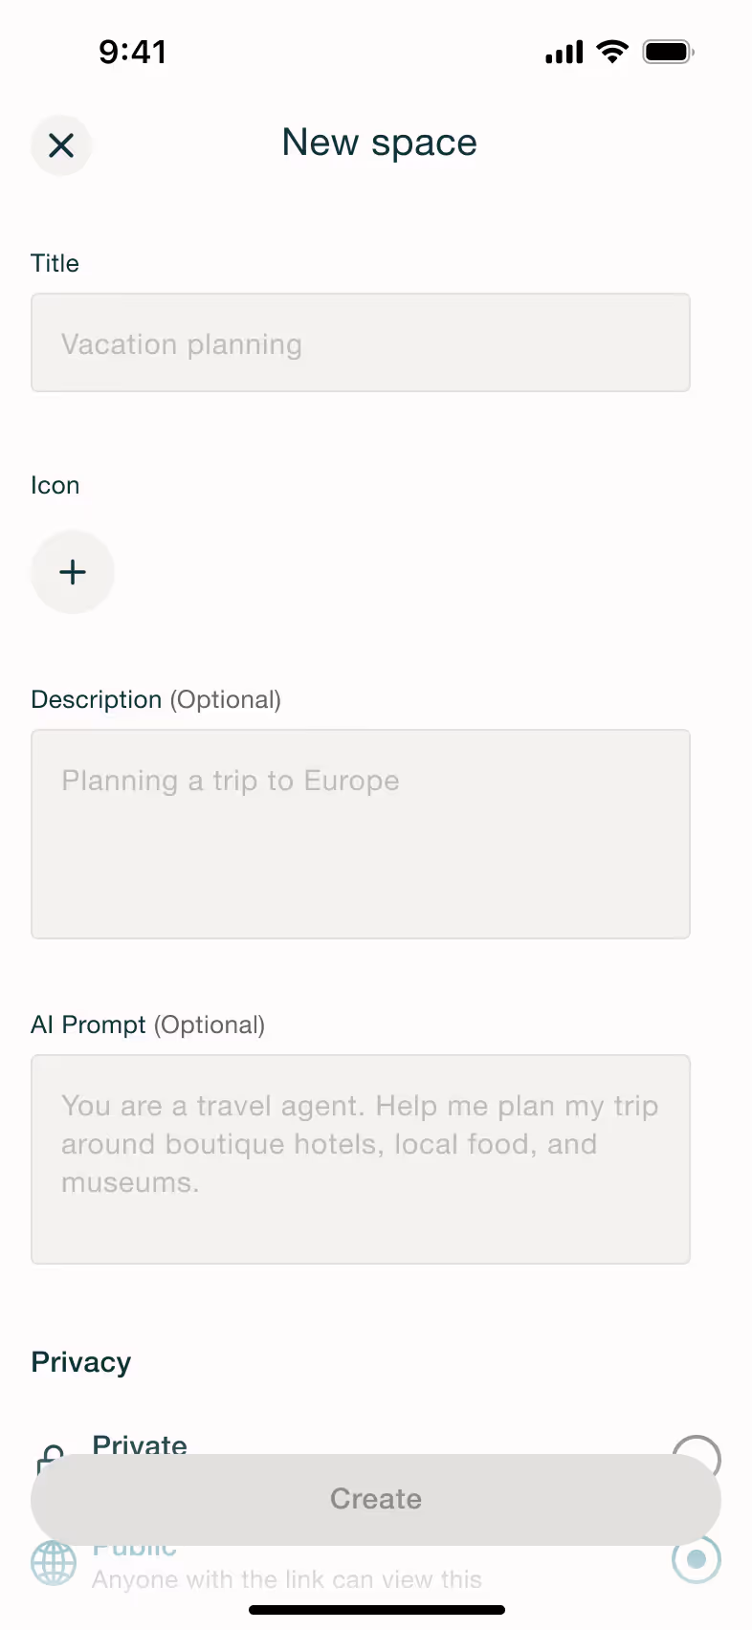Tap the Privacy section heading
Screen dimensions: 752x1630
(x=81, y=1362)
